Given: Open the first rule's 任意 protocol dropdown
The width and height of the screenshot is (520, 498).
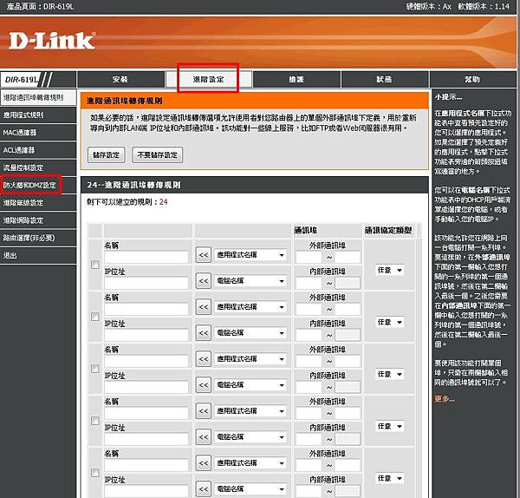Looking at the screenshot, I should click(x=390, y=270).
